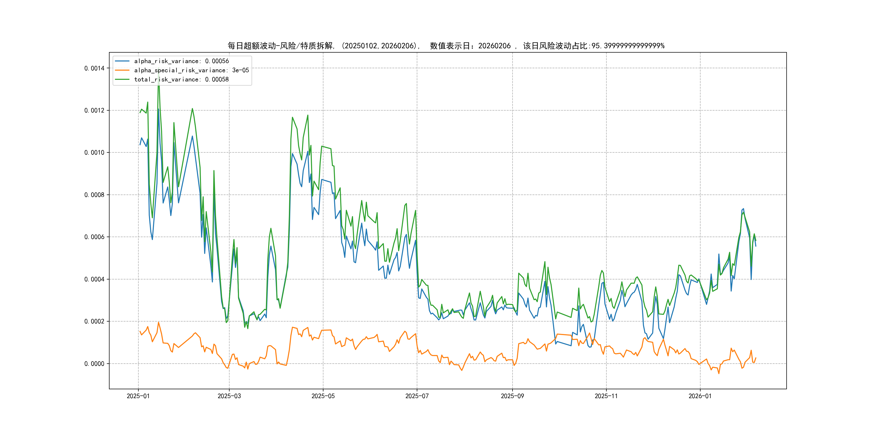Select the alpha_risk_variance: 0.00056 legend label

[181, 61]
